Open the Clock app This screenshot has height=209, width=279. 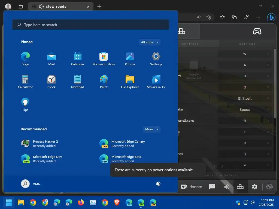(x=51, y=82)
